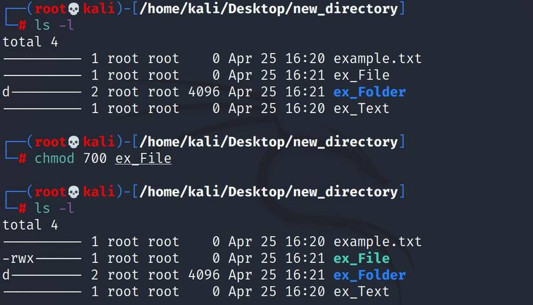Screen dimensions: 533x305
Task: Click the 4096 size in the first listing
Action: (x=204, y=92)
